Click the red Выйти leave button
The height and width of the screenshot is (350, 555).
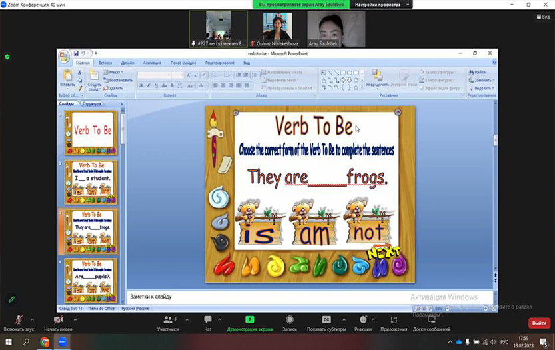click(538, 323)
